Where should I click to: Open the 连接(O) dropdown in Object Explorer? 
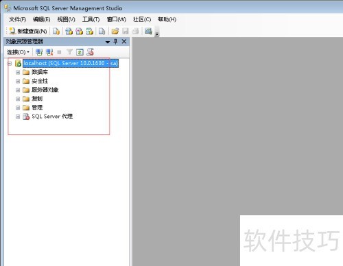pyautogui.click(x=18, y=52)
